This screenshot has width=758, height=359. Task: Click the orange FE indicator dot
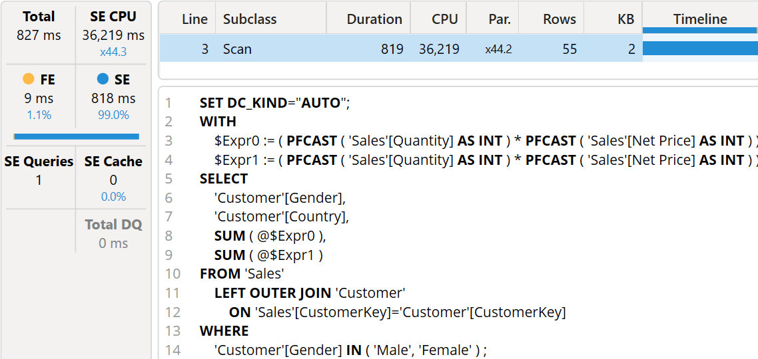point(29,79)
